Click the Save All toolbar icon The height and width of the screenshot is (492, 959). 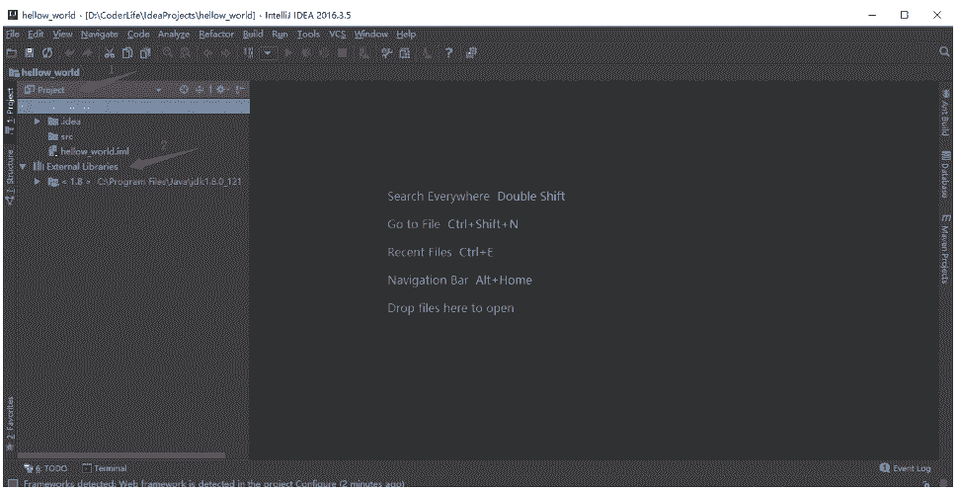(31, 52)
